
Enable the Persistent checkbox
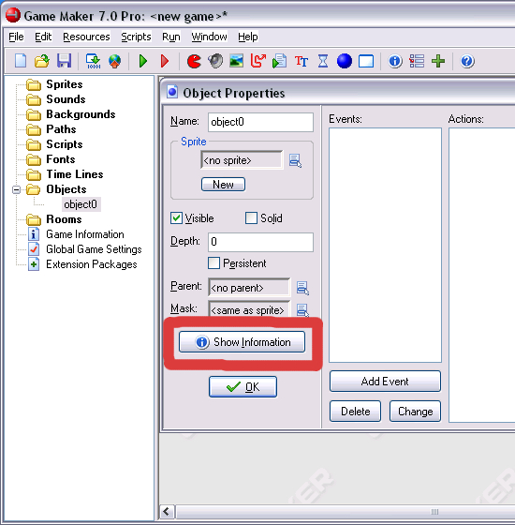213,263
